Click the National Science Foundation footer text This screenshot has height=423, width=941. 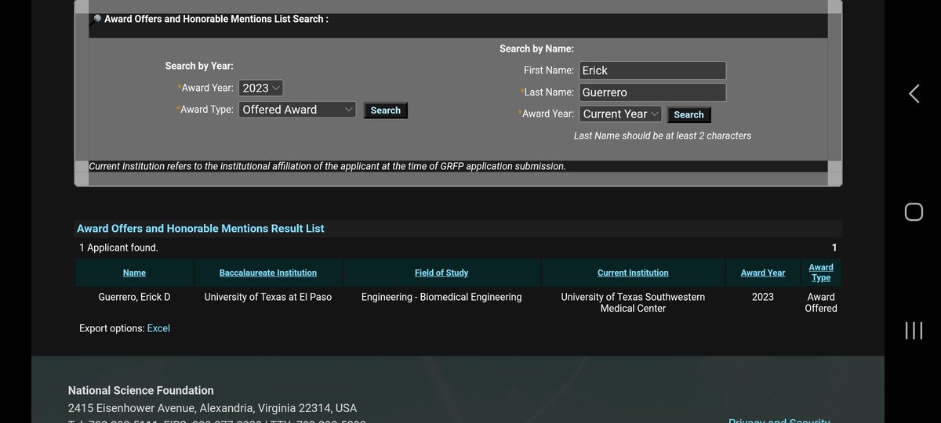coord(140,390)
